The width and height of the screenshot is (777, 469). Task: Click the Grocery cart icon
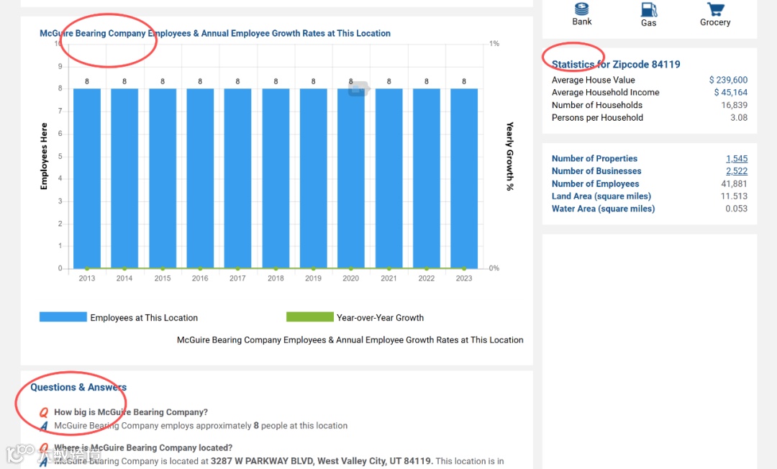coord(715,9)
